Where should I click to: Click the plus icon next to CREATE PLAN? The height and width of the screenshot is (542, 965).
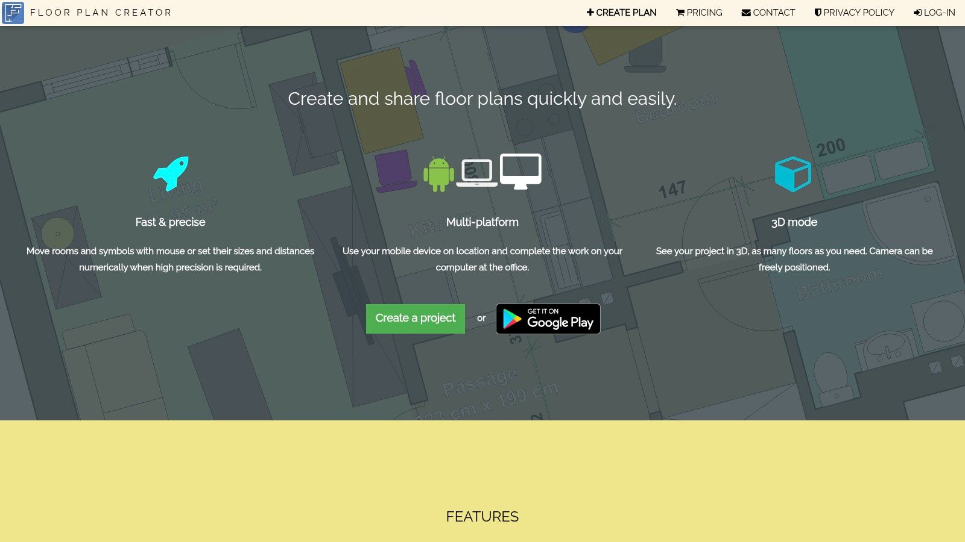click(x=589, y=12)
